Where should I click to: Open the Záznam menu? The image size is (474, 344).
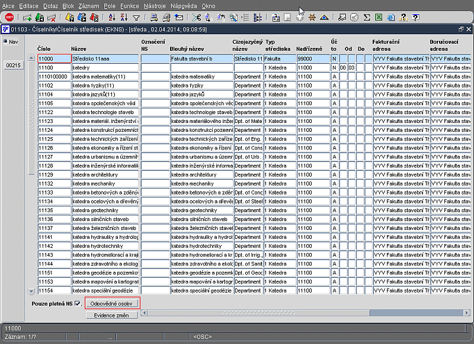[x=88, y=6]
